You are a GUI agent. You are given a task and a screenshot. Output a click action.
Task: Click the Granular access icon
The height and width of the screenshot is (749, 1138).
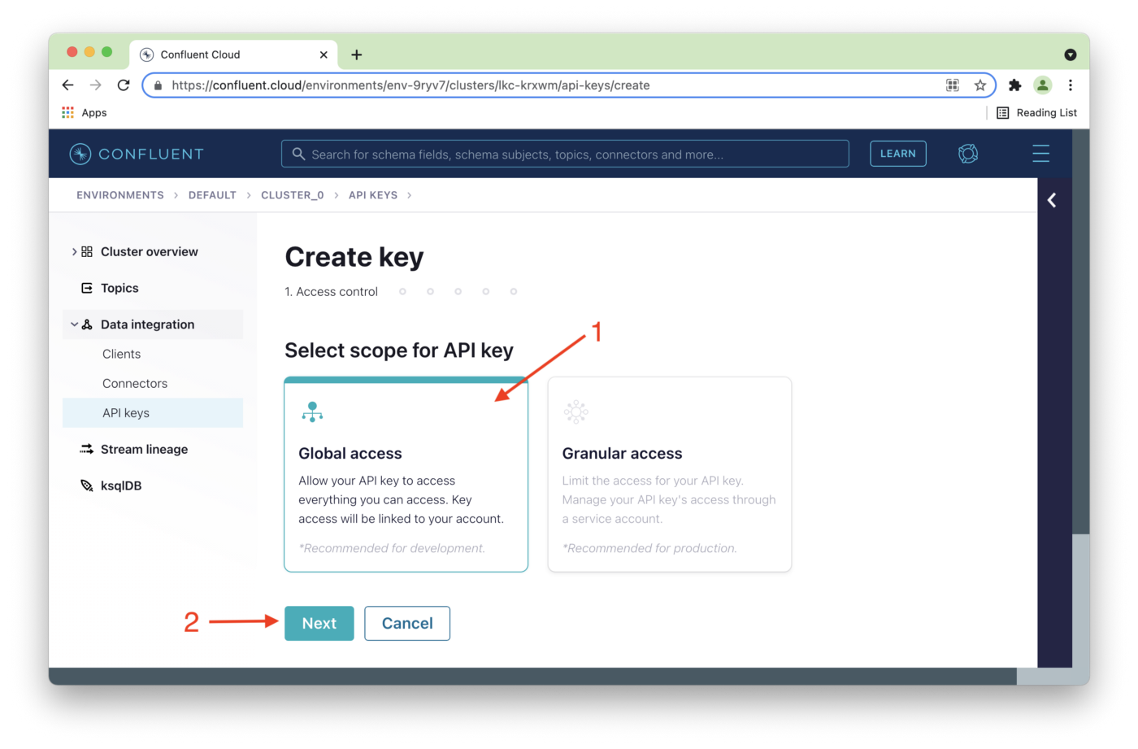click(x=576, y=412)
